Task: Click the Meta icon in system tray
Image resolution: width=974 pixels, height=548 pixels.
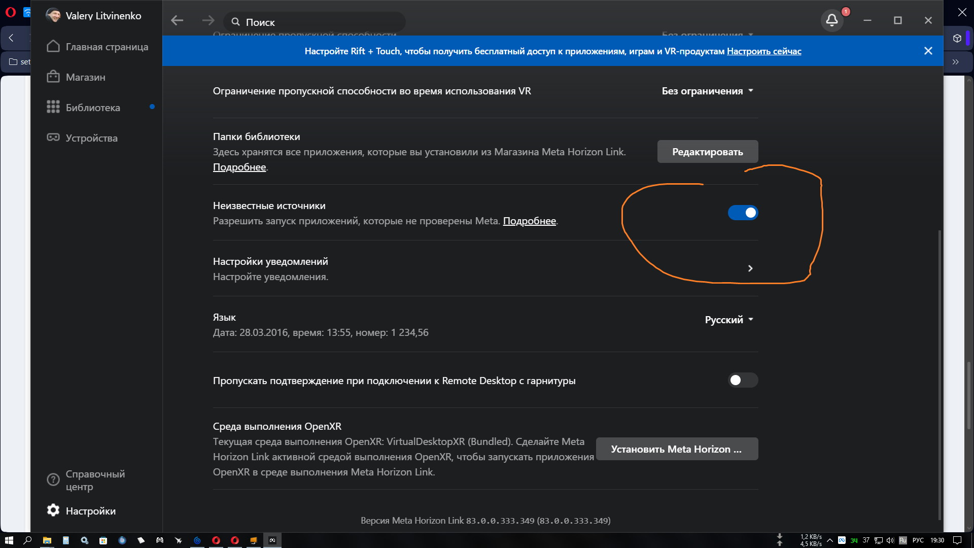Action: click(x=842, y=540)
